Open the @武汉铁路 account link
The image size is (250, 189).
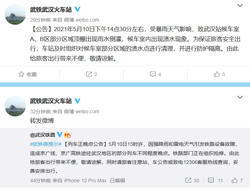click(43, 135)
